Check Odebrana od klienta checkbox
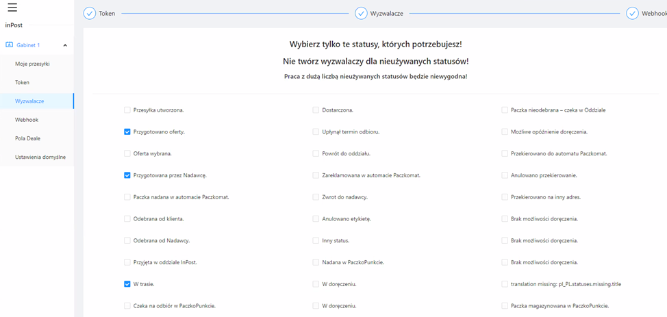The image size is (667, 317). tap(127, 218)
